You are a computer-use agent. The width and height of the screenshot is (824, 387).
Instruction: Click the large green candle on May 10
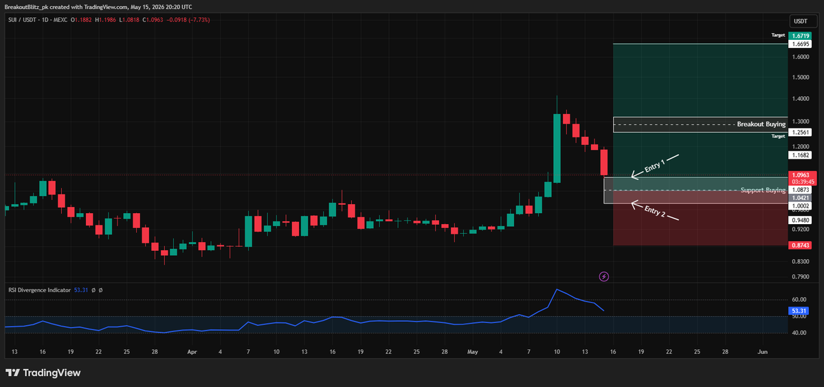[557, 148]
